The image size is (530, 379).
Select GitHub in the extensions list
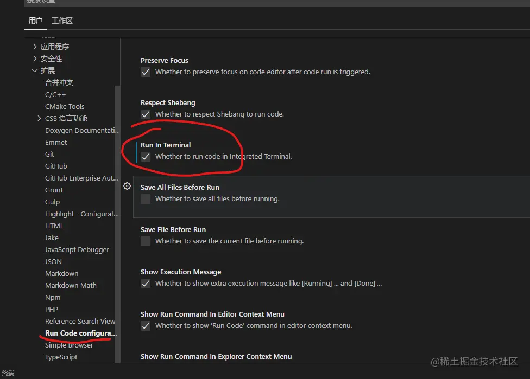pos(56,166)
